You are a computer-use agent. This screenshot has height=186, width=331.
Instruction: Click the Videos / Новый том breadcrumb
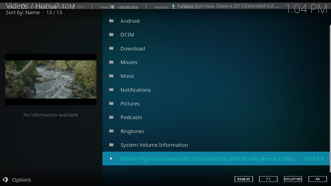[40, 6]
